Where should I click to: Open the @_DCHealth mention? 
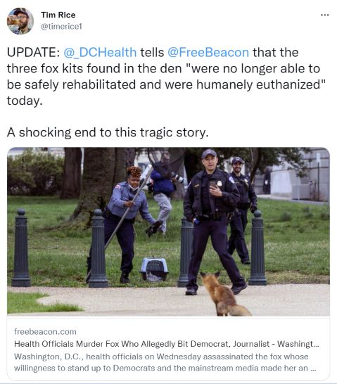100,53
